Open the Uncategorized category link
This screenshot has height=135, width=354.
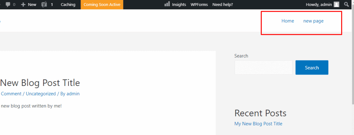(x=41, y=94)
